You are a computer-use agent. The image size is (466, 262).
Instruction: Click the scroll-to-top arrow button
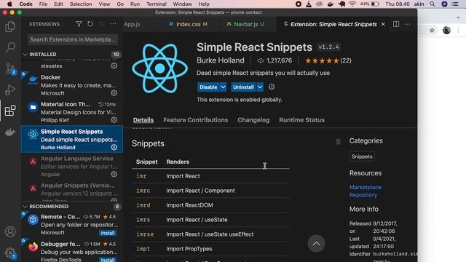[x=316, y=244]
